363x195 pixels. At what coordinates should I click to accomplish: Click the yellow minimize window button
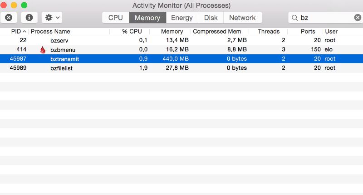14,5
